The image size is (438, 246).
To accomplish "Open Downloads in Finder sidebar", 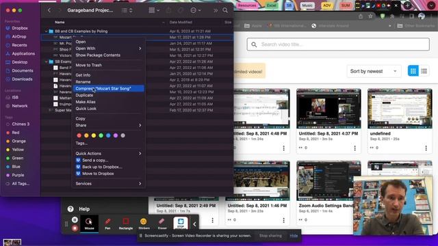I will 20,79.
